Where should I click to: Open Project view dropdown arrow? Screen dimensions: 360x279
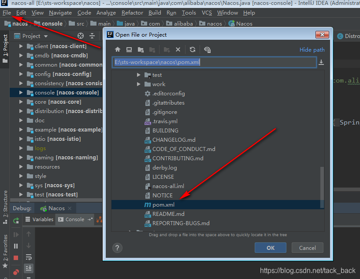(x=46, y=36)
